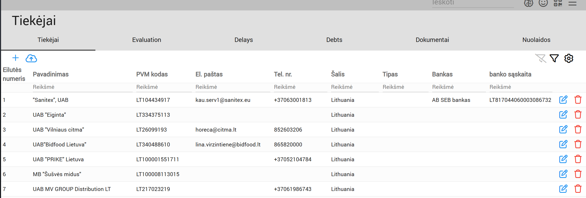Screen dimensions: 586x198
Task: Click the smiley face icon
Action: pyautogui.click(x=543, y=3)
